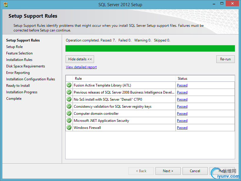Click green check icon for Computer domain controller
Viewport: 241px width, 181px height.
pyautogui.click(x=69, y=113)
